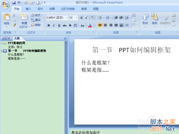The width and height of the screenshot is (179, 134).
Task: Cut selection with scissors icon
Action: [14, 15]
